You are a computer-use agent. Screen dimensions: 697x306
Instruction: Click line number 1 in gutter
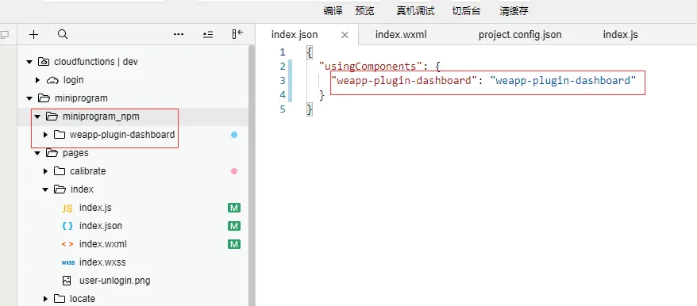point(283,52)
